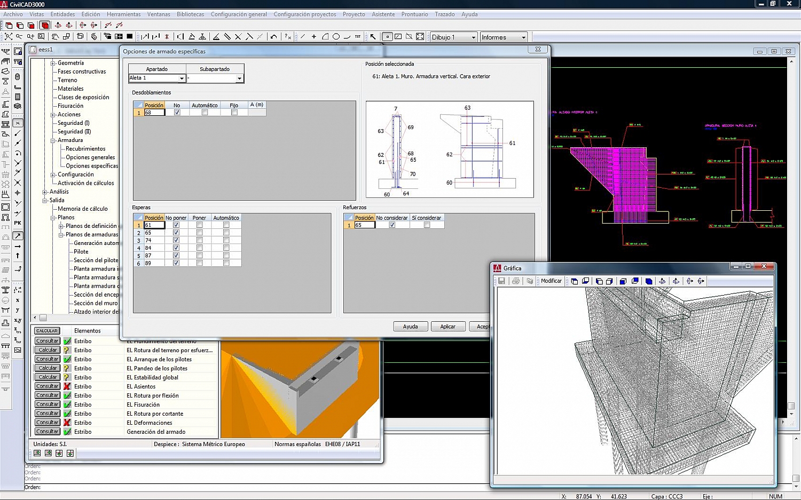This screenshot has height=500, width=801.
Task: Expand the Geometría tree node
Action: pos(53,63)
